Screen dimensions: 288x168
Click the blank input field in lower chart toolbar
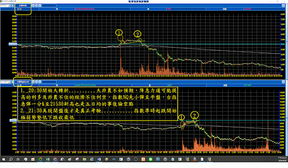(49, 82)
